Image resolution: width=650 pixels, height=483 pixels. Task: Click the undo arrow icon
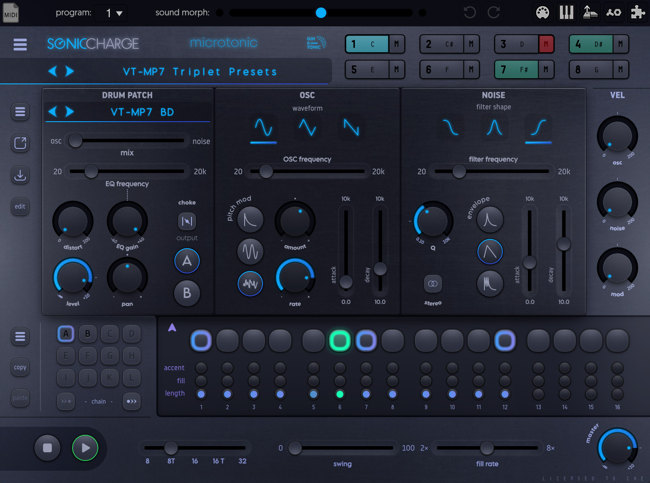(469, 12)
